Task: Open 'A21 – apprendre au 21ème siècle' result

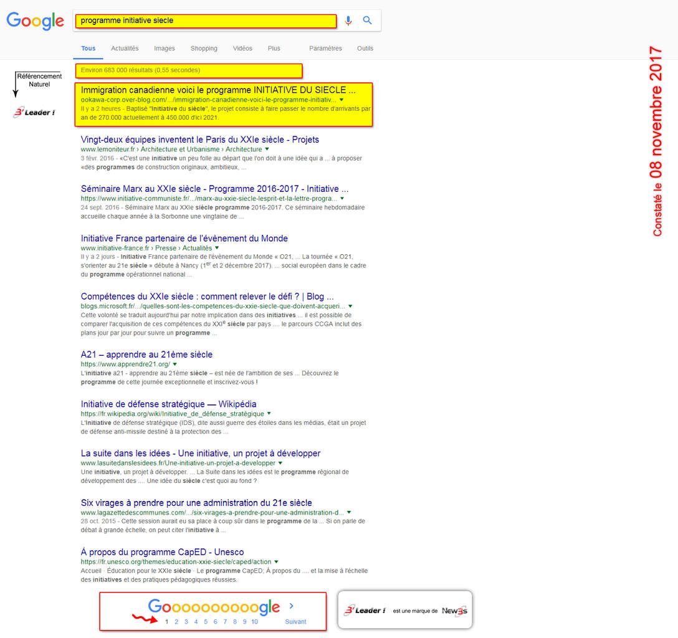Action: 146,355
